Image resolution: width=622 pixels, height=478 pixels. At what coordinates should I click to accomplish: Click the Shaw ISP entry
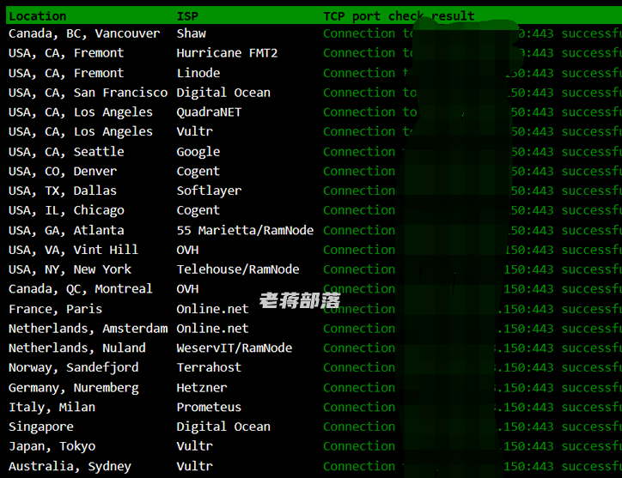(192, 33)
